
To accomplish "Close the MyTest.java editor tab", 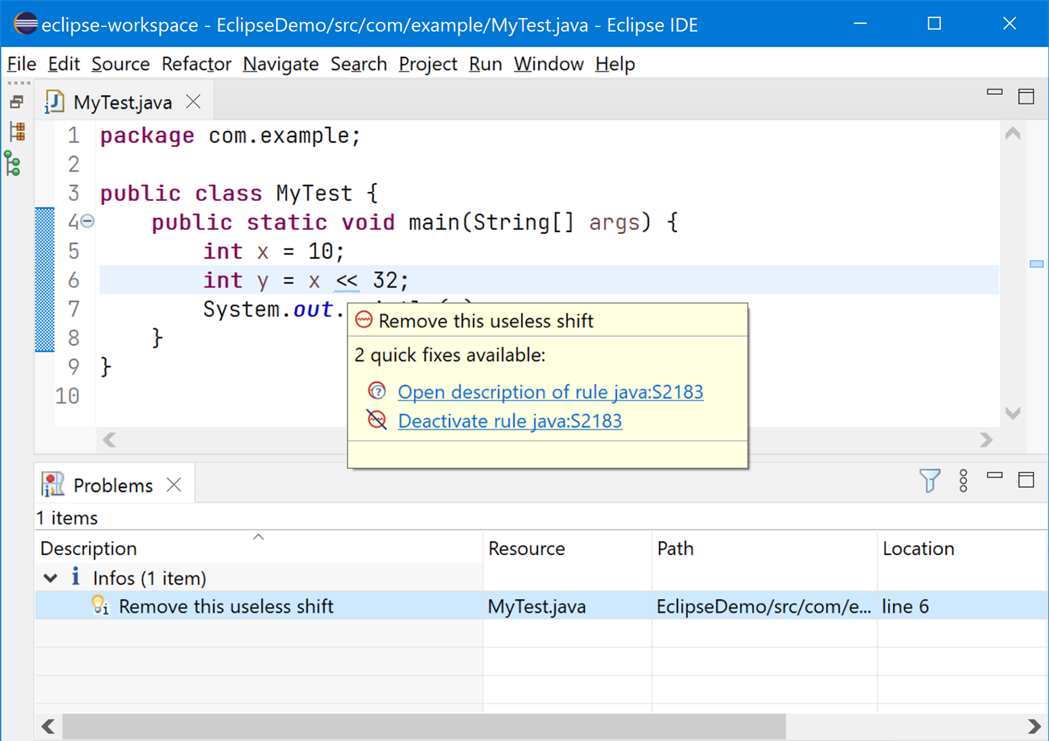I will [193, 102].
